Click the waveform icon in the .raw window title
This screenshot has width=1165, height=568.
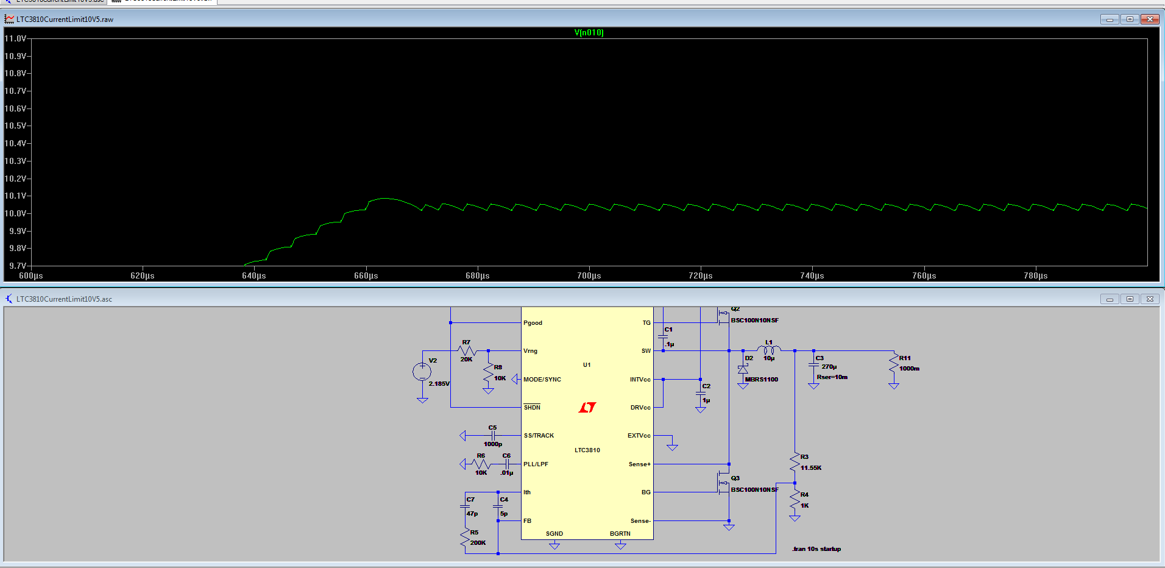pyautogui.click(x=9, y=20)
